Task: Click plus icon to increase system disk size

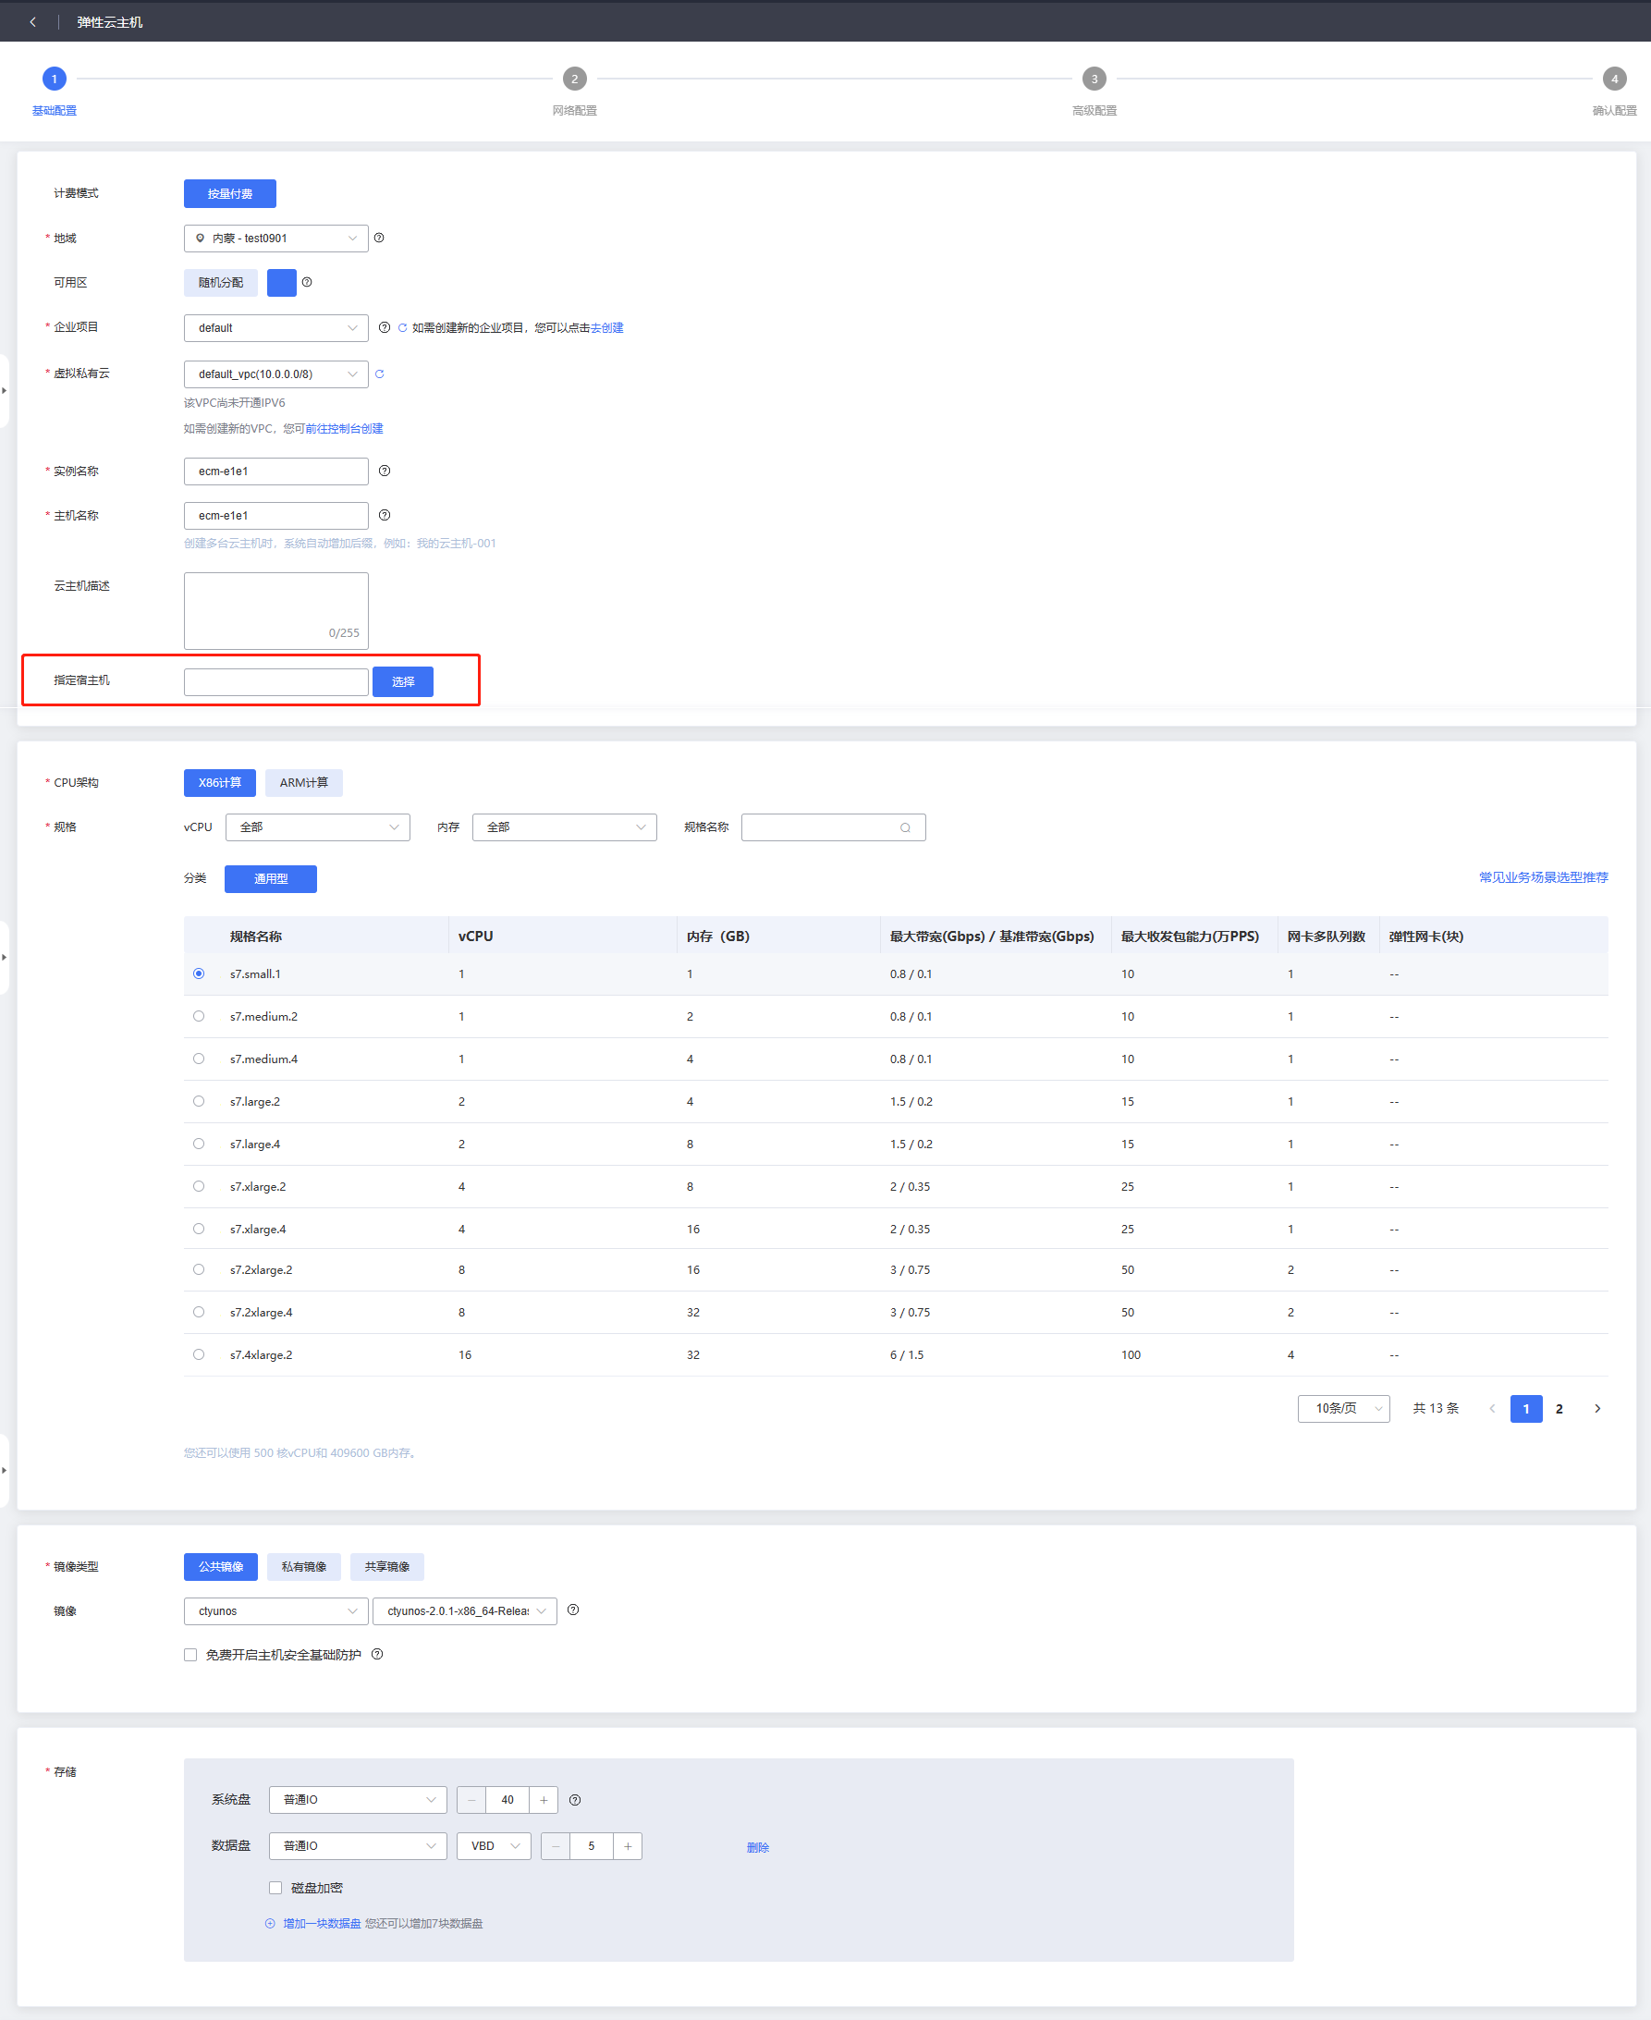Action: 543,1799
